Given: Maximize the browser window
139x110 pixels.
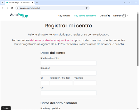Looking at the screenshot, I should [x=130, y=2].
